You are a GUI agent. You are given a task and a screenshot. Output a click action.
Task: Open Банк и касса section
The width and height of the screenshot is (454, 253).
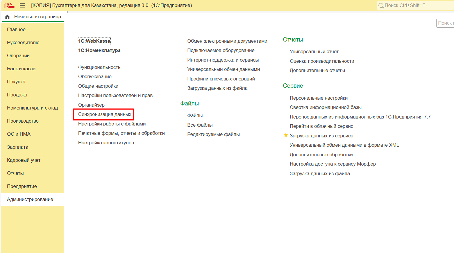tap(21, 69)
